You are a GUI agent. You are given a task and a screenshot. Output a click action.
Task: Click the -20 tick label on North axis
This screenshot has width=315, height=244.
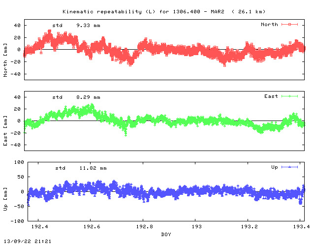pyautogui.click(x=15, y=62)
